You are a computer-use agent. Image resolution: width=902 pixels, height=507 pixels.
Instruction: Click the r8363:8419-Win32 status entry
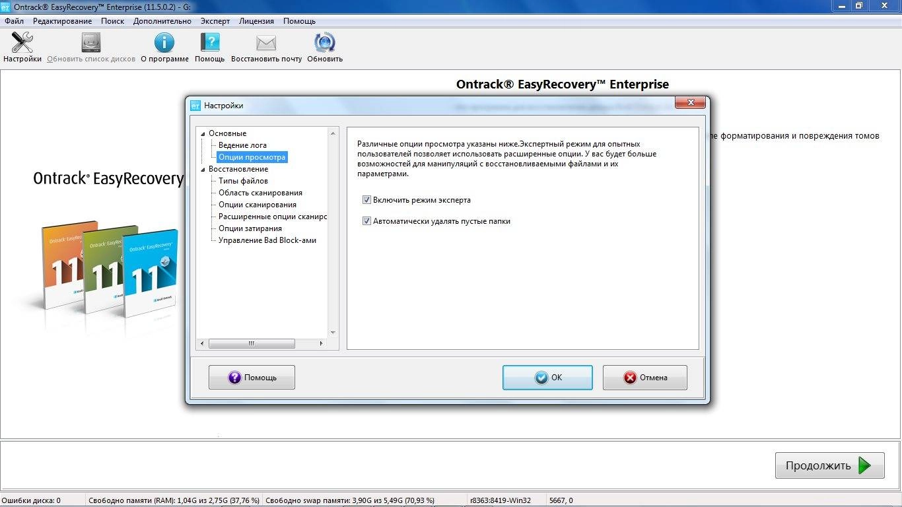click(x=500, y=500)
